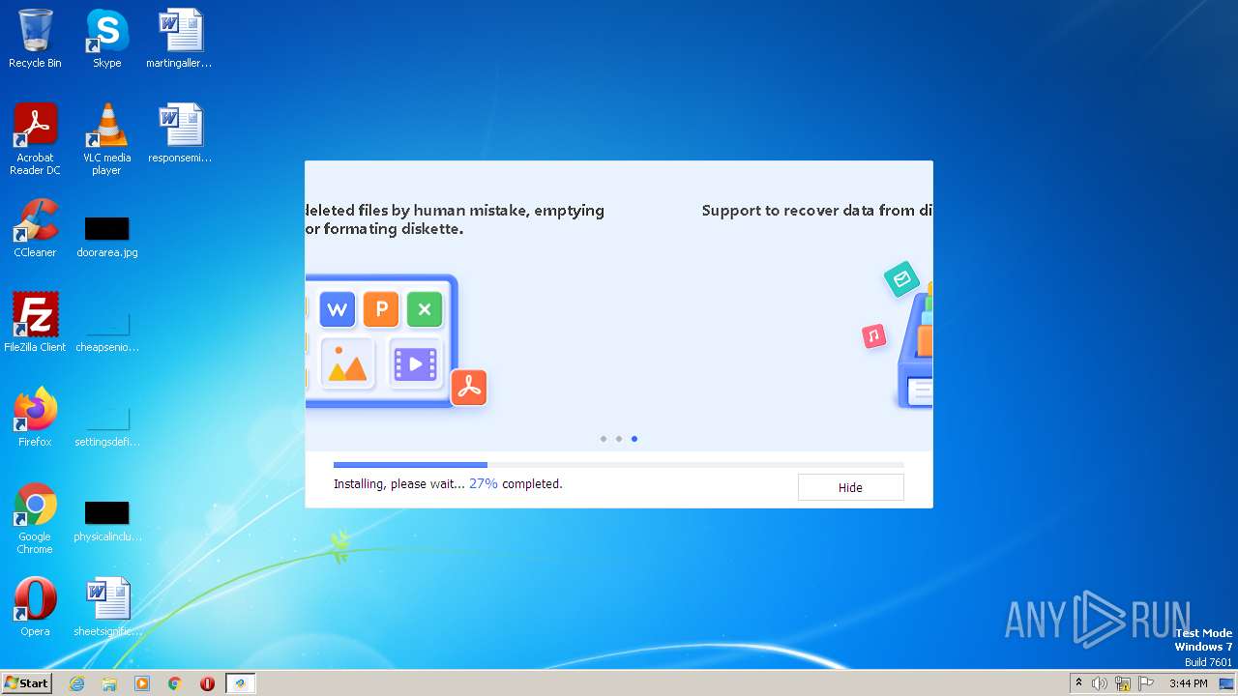Open Internet Explorer from taskbar
Image resolution: width=1238 pixels, height=696 pixels.
77,683
